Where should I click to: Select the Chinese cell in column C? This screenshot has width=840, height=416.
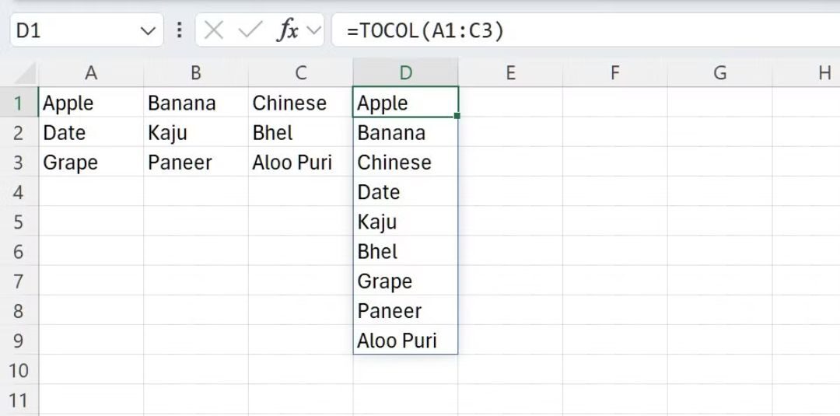[300, 103]
